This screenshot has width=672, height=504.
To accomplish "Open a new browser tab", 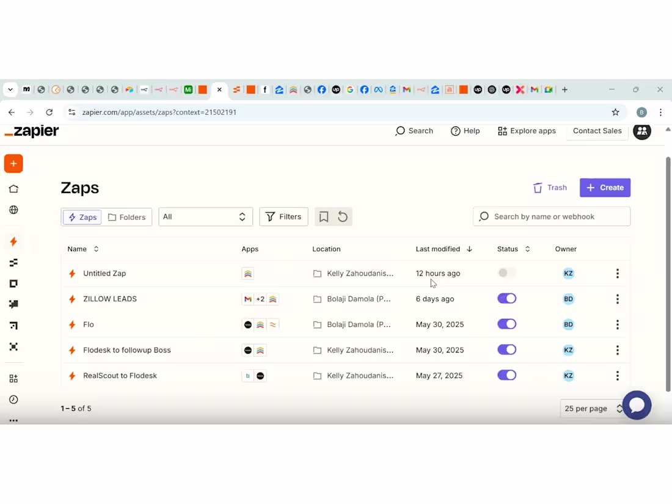I will (564, 90).
